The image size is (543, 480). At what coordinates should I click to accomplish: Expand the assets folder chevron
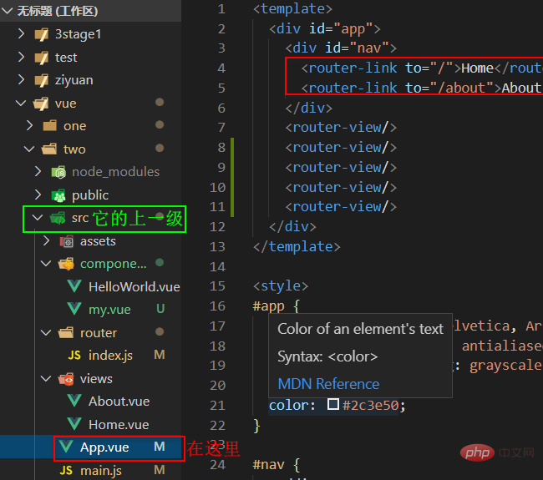[47, 240]
